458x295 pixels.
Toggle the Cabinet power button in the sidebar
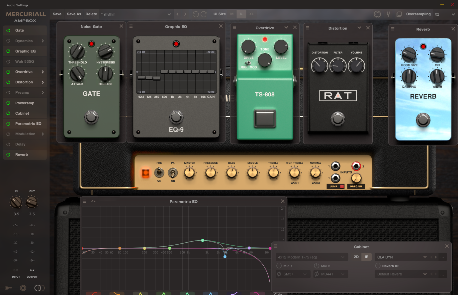8,113
